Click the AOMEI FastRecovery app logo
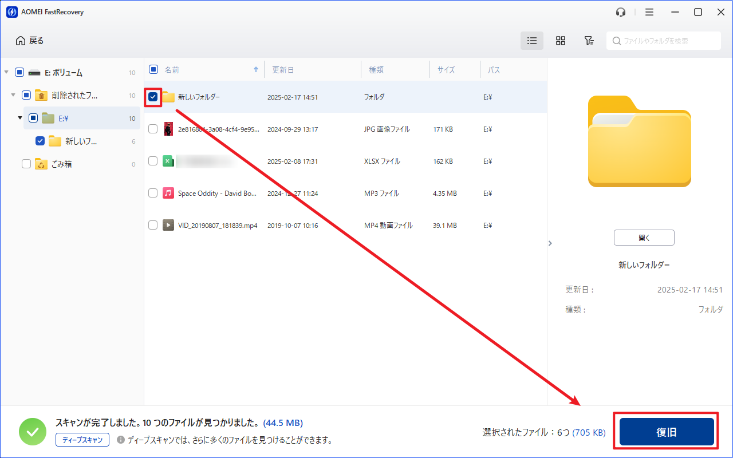 point(11,12)
